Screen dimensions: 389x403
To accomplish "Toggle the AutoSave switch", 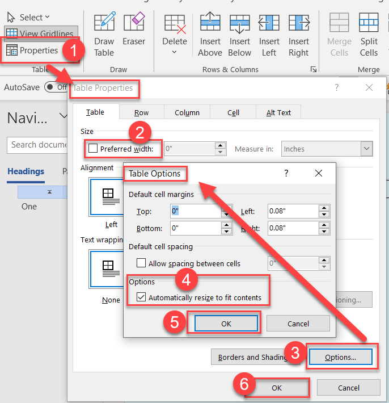I will [x=55, y=87].
